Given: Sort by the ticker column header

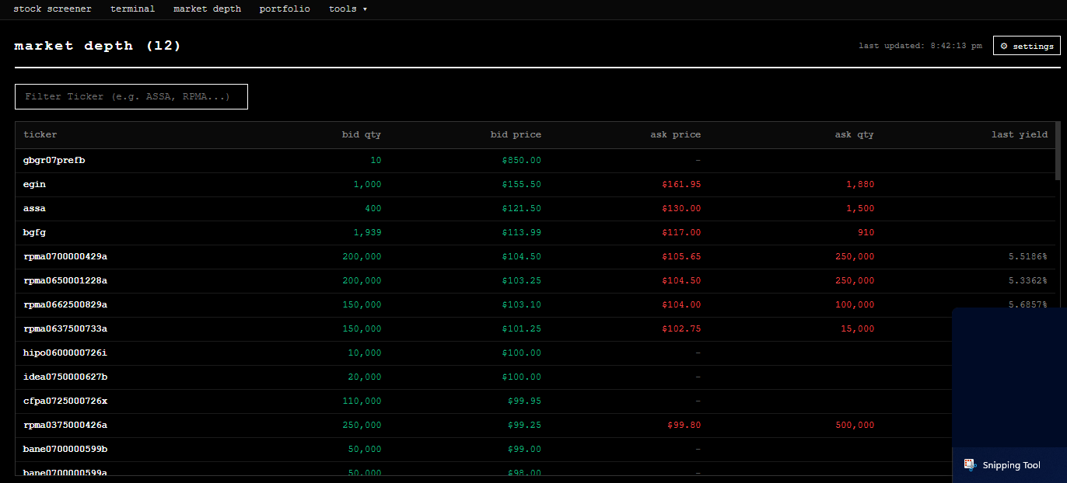Looking at the screenshot, I should click(40, 135).
